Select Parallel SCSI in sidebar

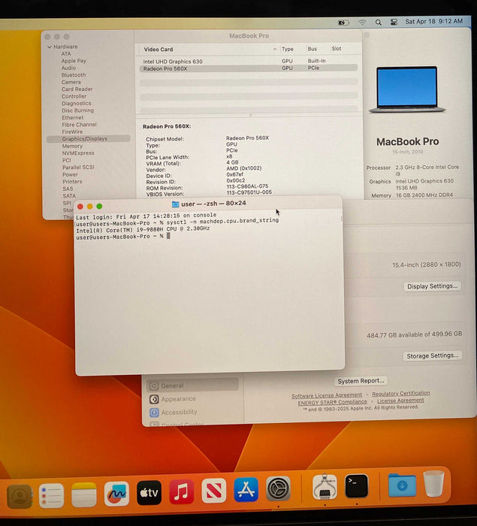click(78, 167)
